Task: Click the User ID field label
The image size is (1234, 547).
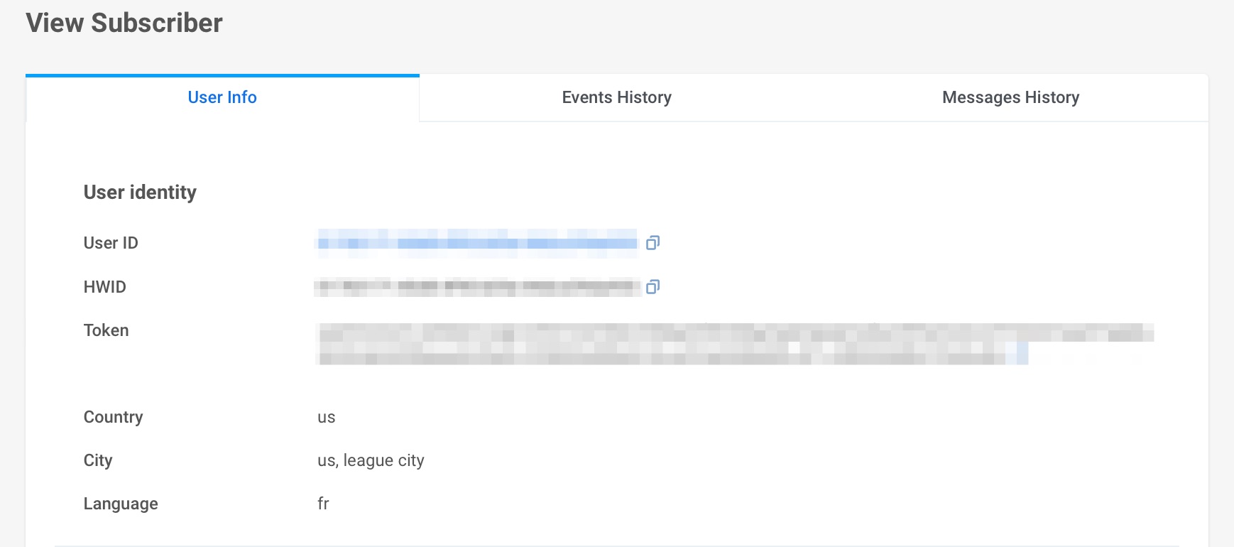Action: click(x=111, y=243)
